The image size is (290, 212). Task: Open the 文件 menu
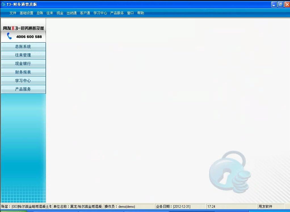pos(13,13)
